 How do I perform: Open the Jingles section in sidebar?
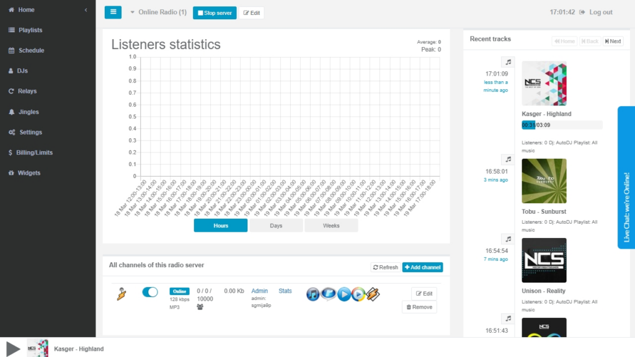pos(29,112)
